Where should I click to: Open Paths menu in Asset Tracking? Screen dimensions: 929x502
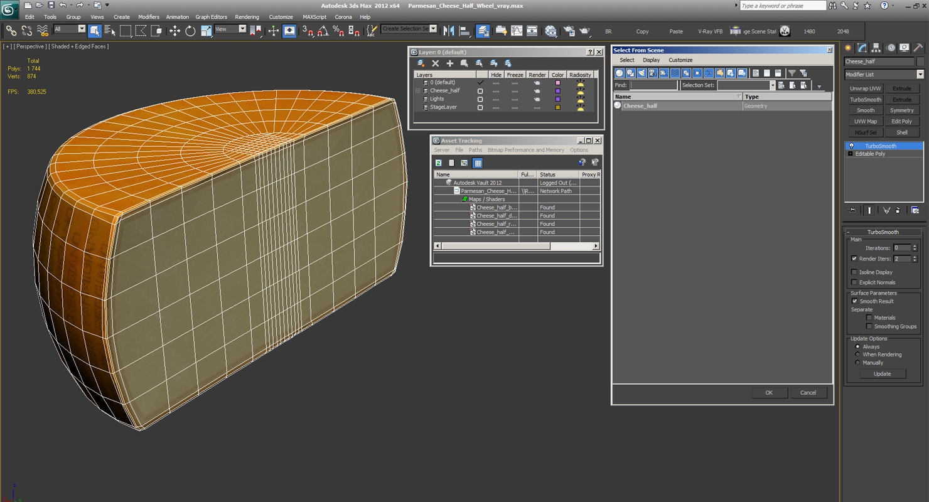click(x=475, y=150)
